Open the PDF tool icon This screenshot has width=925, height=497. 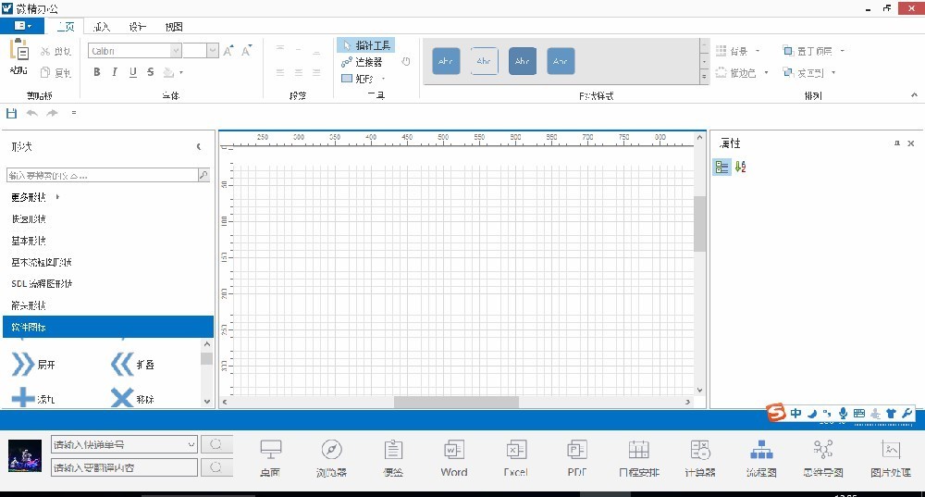coord(577,458)
